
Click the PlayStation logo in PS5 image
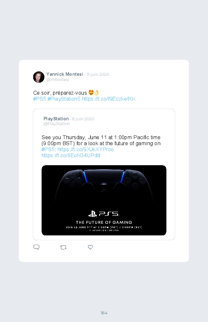pos(92,214)
